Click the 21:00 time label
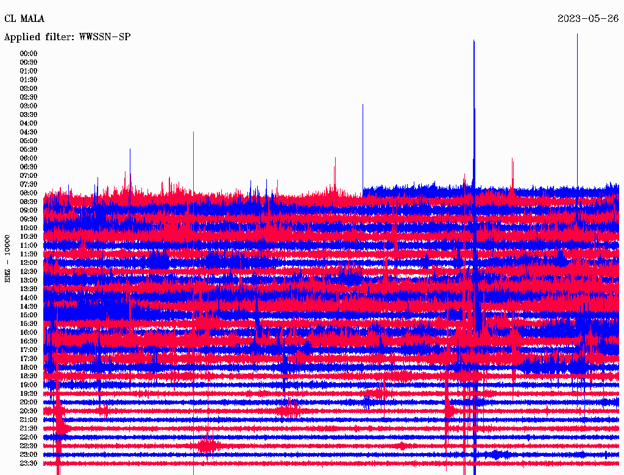624x475 pixels. click(29, 420)
